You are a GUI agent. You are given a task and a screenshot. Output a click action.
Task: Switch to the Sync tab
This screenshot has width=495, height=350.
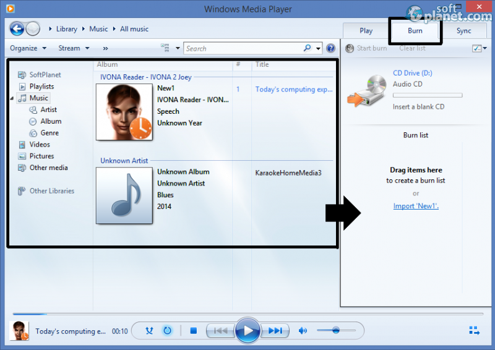pyautogui.click(x=463, y=31)
